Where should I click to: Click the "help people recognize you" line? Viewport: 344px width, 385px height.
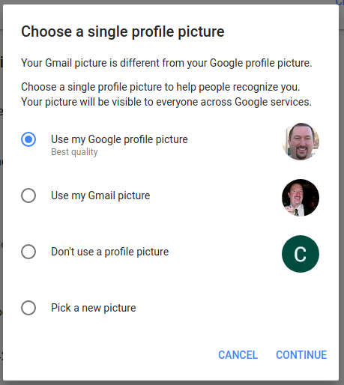pyautogui.click(x=160, y=87)
